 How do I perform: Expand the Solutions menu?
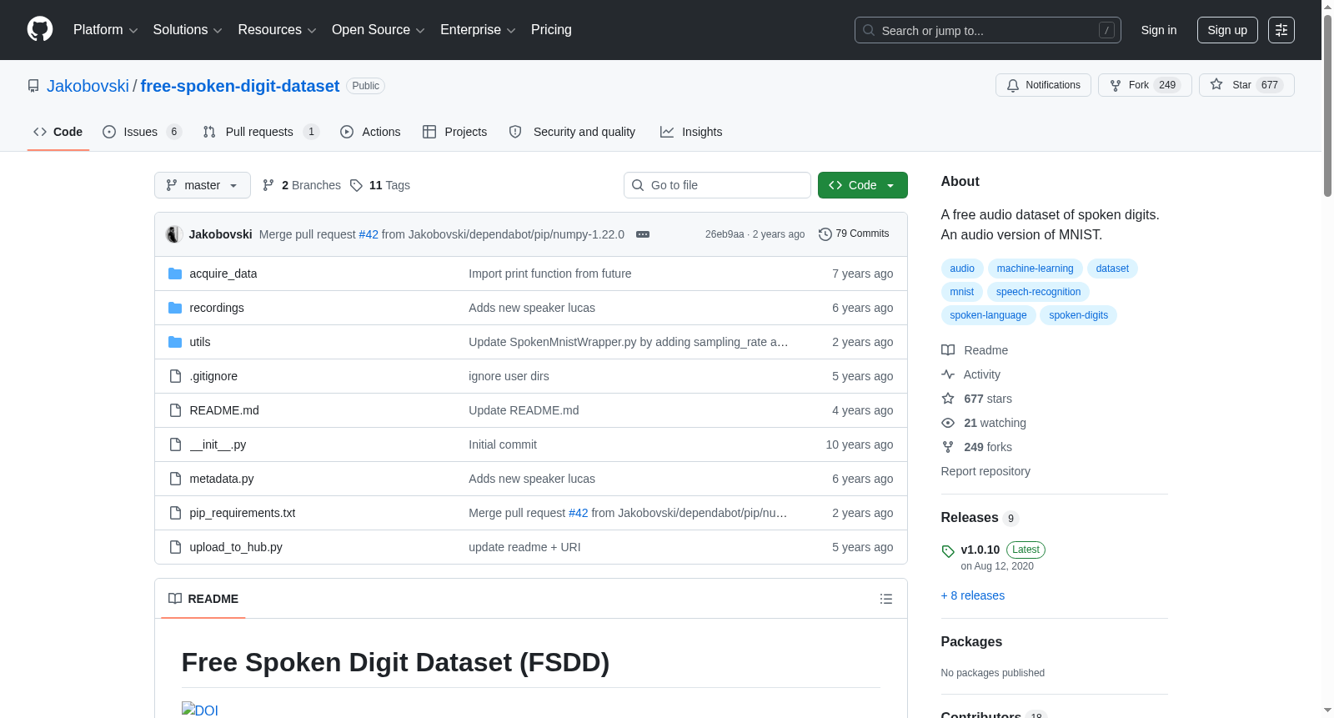point(188,30)
